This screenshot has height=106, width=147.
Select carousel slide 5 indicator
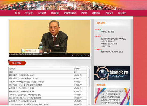[x=85, y=55]
